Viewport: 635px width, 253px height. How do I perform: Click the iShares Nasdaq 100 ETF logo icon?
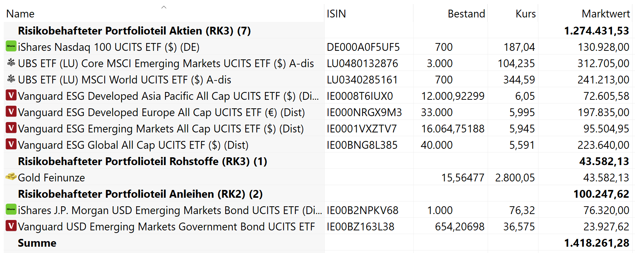pos(11,46)
